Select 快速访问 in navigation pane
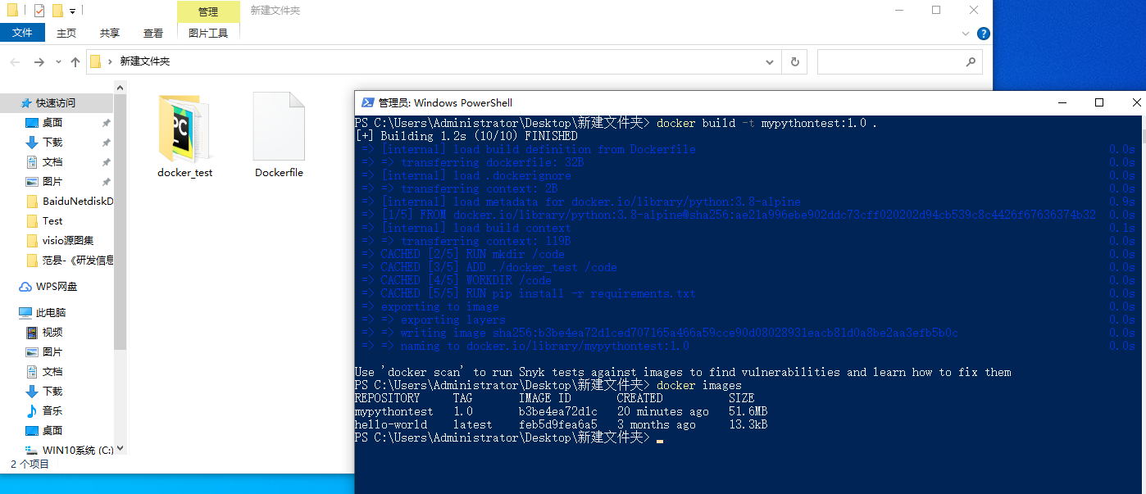This screenshot has width=1146, height=494. (55, 103)
